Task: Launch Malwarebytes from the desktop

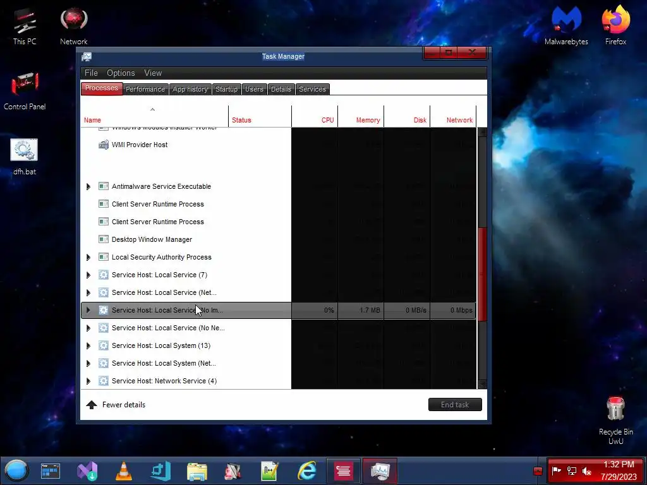Action: [x=566, y=25]
